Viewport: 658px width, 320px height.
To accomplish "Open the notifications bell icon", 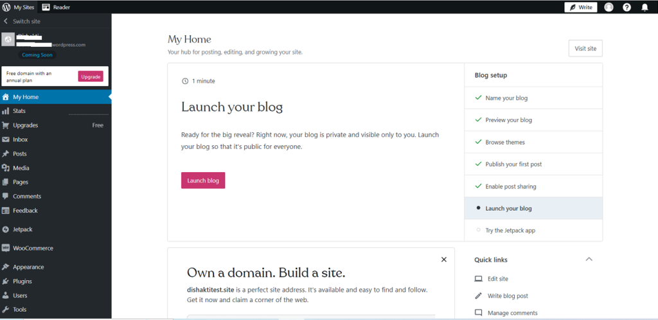I will 645,7.
